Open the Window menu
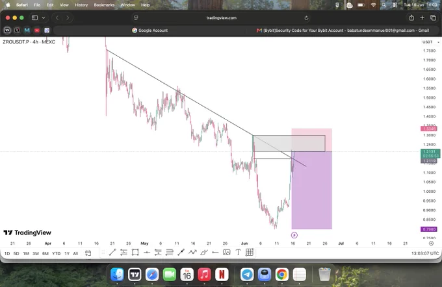Viewport: 442px width, 287px height. click(x=127, y=5)
